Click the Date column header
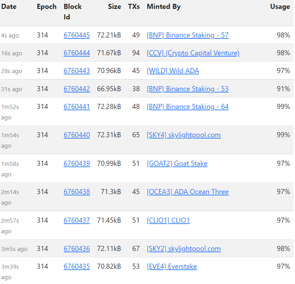 9,7
